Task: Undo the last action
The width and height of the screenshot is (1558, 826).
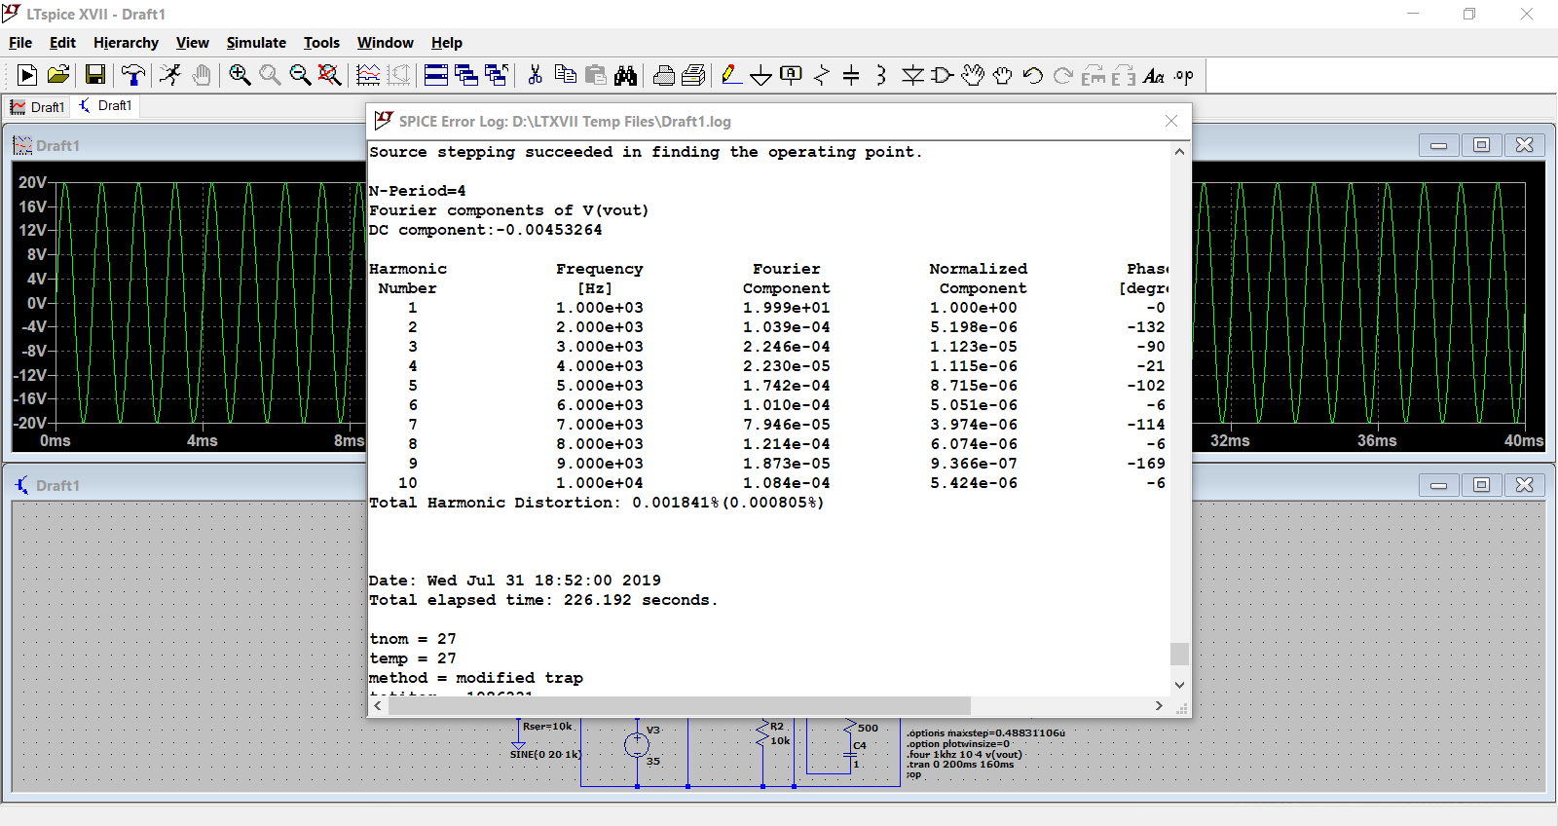Action: [x=1033, y=75]
